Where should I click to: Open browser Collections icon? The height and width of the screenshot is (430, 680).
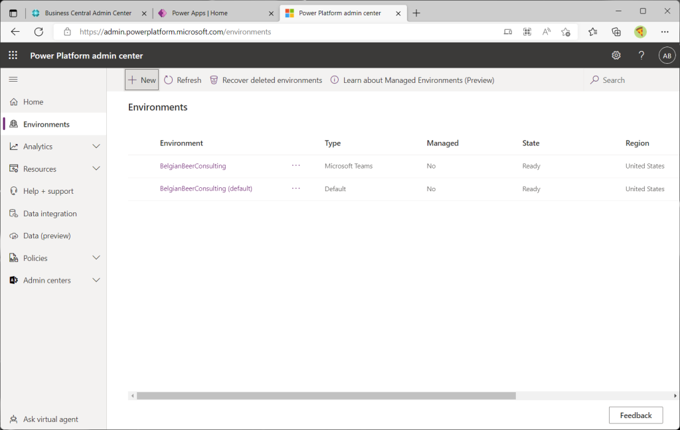(616, 32)
